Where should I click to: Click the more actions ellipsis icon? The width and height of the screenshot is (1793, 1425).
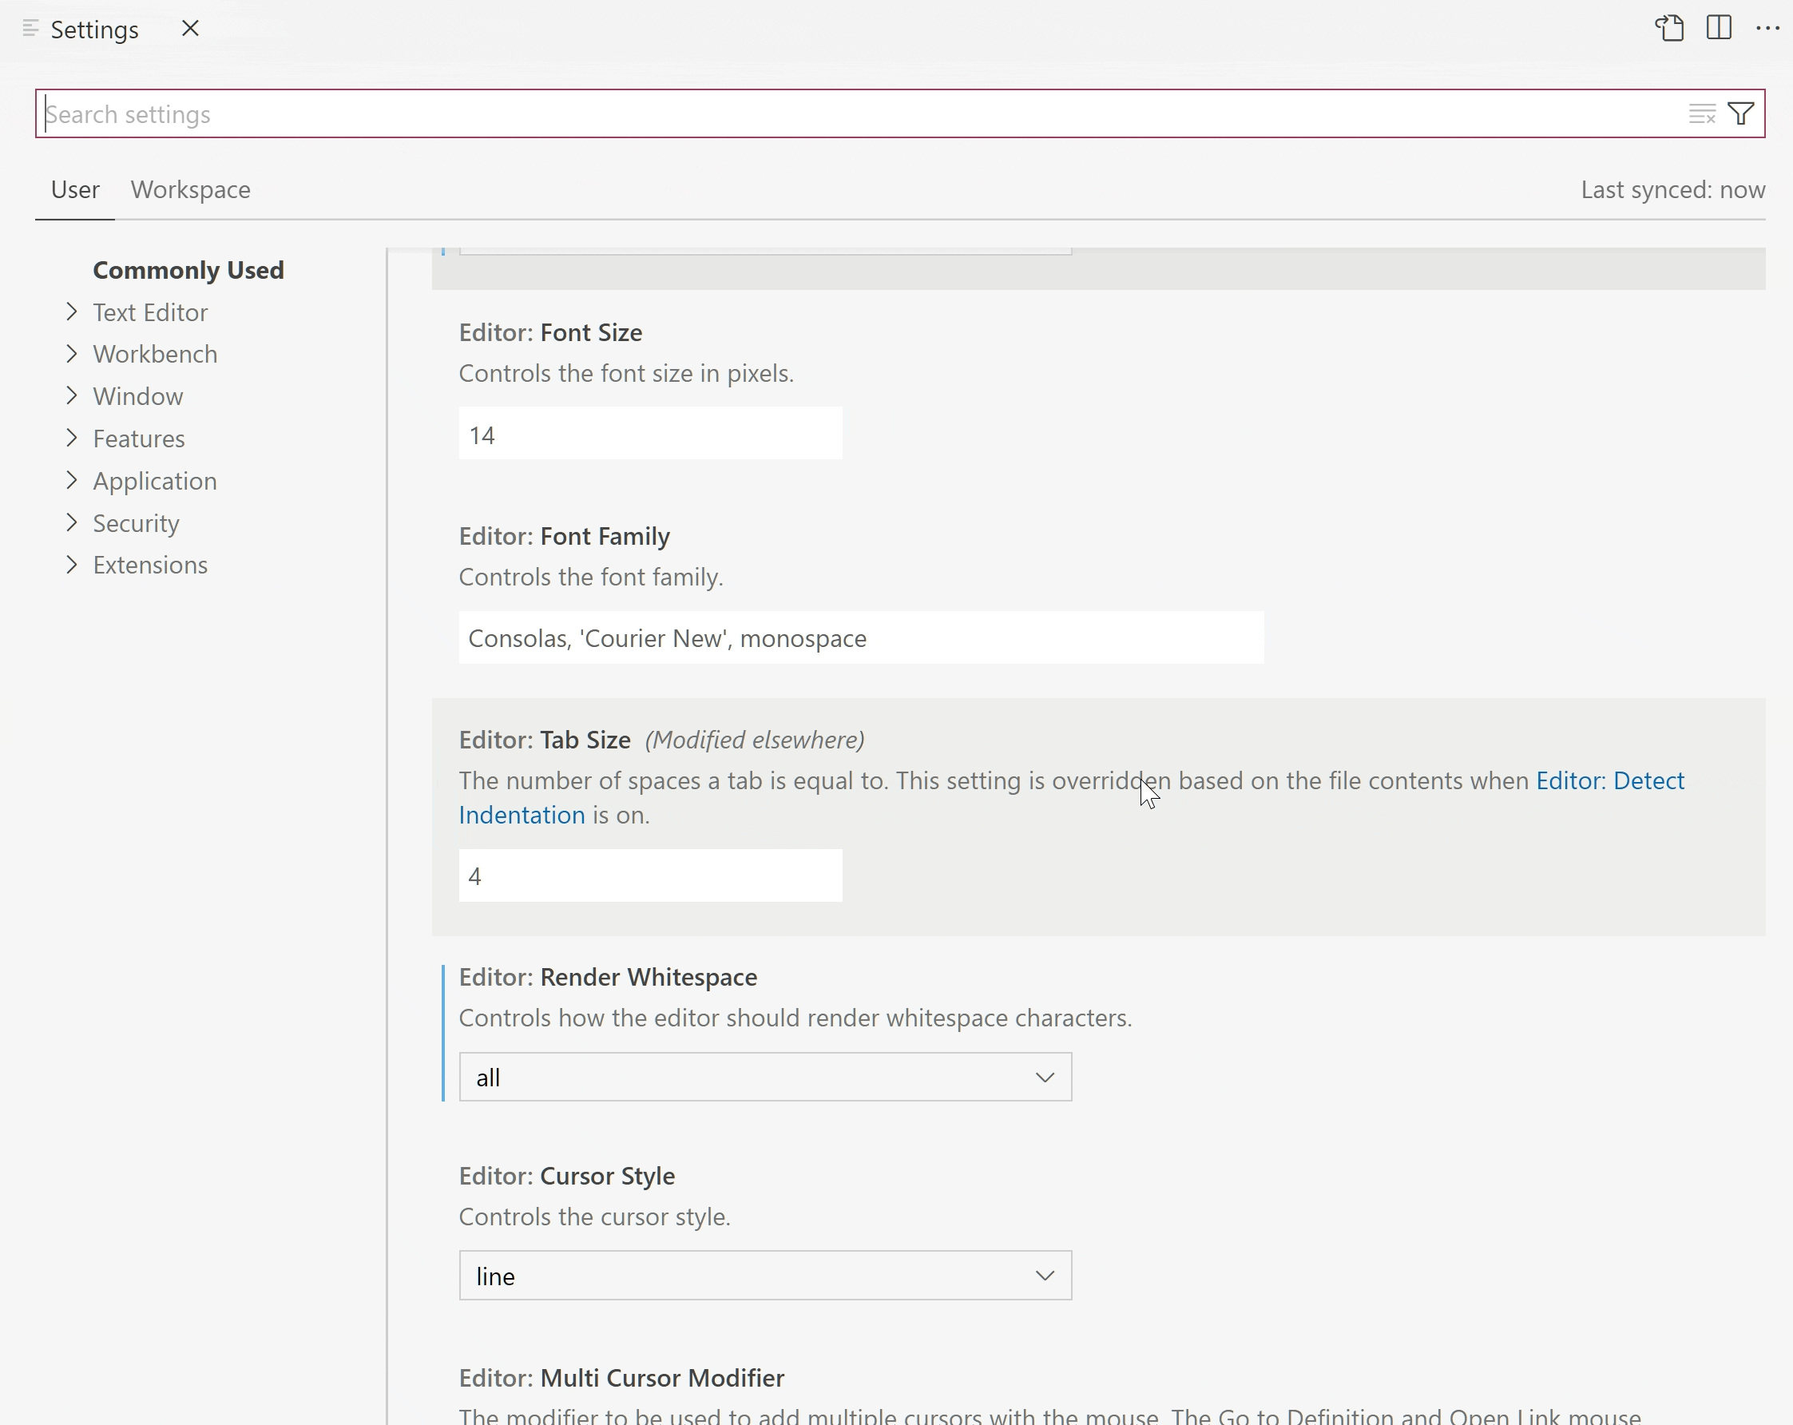[x=1768, y=28]
